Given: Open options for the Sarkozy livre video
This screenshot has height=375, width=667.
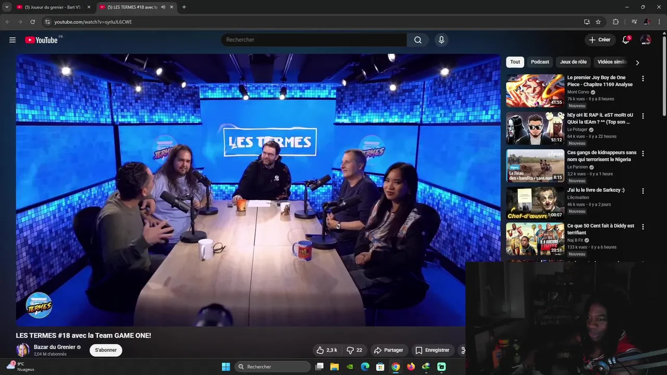Looking at the screenshot, I should 643,191.
